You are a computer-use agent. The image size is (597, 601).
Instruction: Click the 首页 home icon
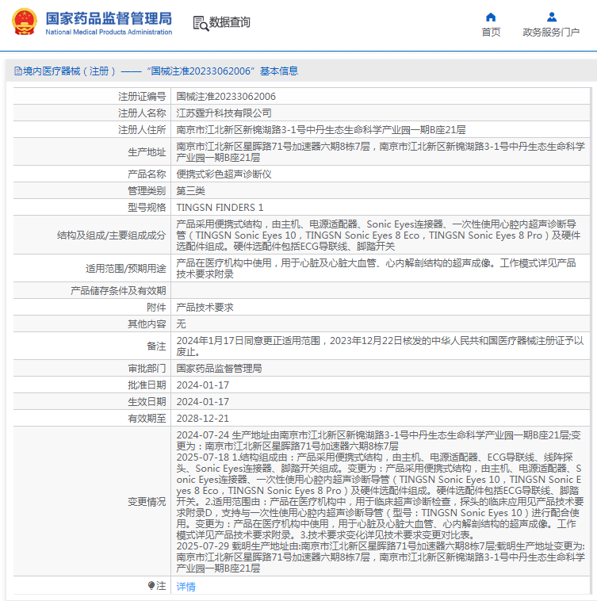(x=491, y=17)
